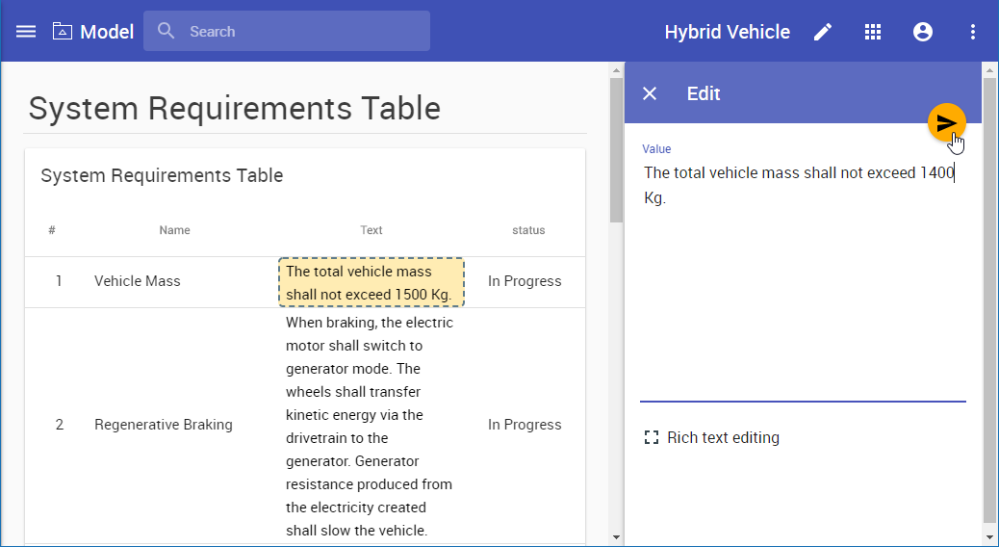Open the user account icon
This screenshot has width=999, height=547.
click(x=923, y=32)
